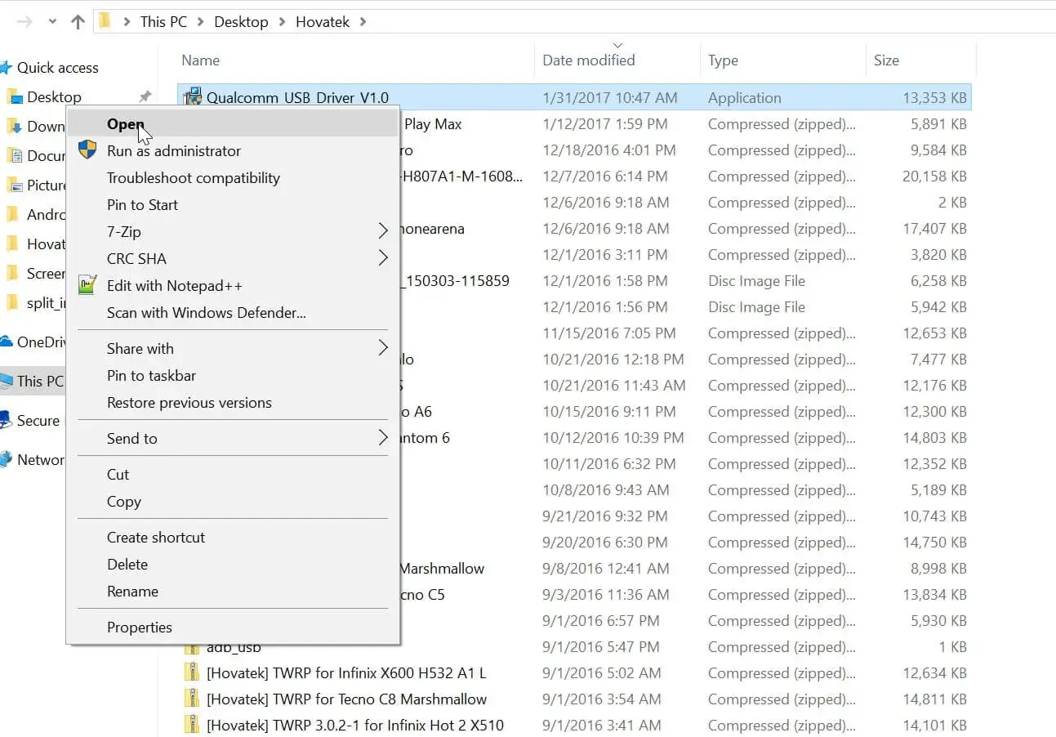
Task: Open the 7-Zip submenu
Action: pos(233,232)
